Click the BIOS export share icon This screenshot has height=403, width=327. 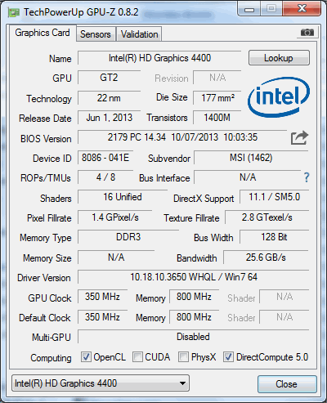[x=299, y=138]
